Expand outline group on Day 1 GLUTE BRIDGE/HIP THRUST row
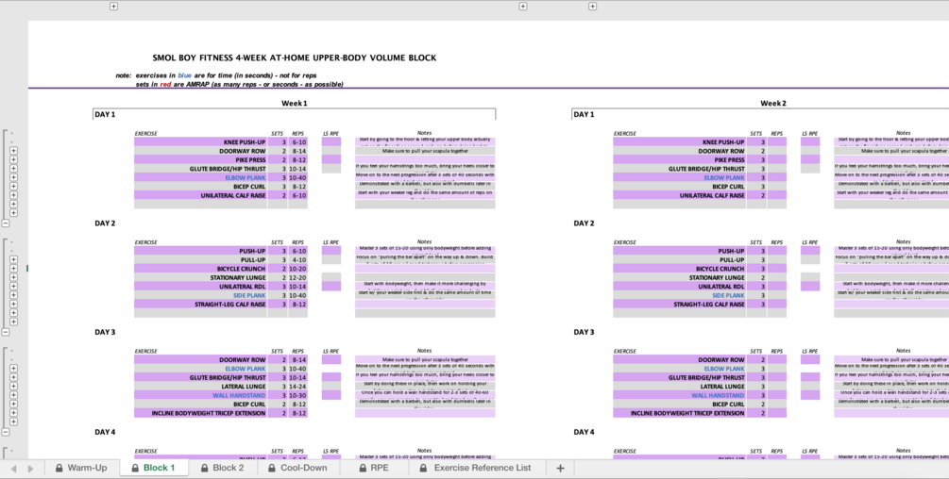949x479 pixels. point(13,169)
